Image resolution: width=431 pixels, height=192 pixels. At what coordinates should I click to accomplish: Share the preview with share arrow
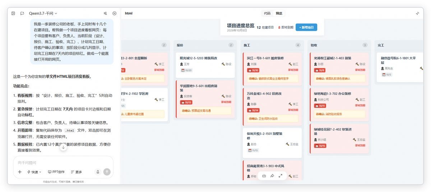[x=272, y=176]
